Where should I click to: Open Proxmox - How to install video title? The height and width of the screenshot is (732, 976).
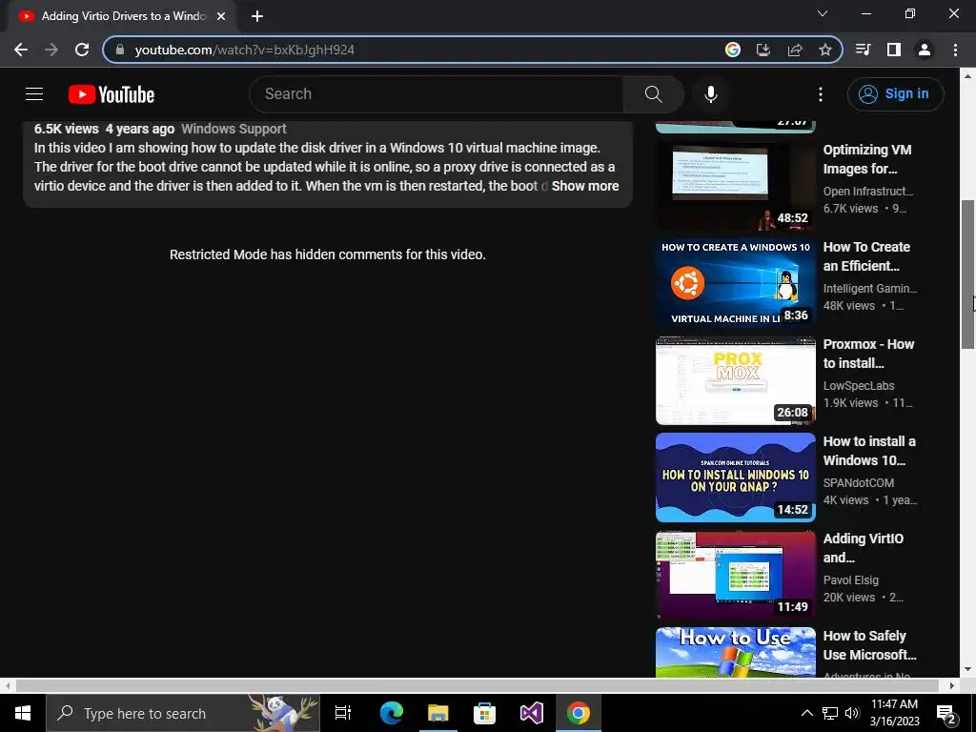[x=868, y=354]
